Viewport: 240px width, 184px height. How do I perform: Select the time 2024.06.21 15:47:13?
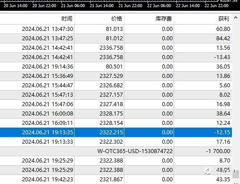pos(48,95)
